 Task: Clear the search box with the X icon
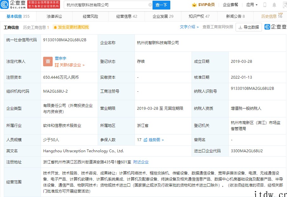click(150, 5)
